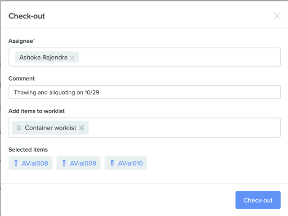Close the Check-out dialog
Screen dimensions: 288x216
(x=277, y=16)
